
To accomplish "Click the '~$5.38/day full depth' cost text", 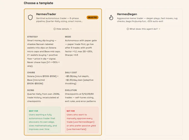I will click(79, 80).
